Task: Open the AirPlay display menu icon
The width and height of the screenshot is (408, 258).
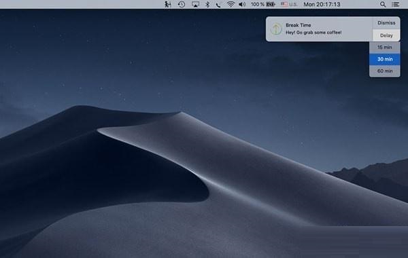Action: (x=195, y=4)
